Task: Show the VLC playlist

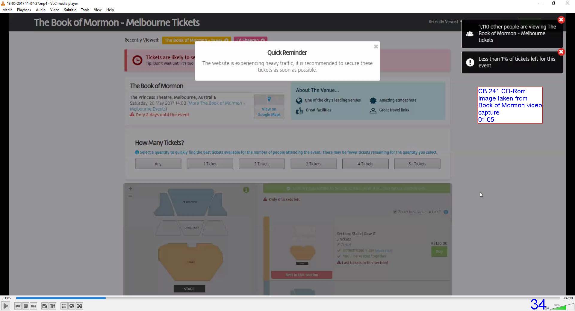Action: [x=64, y=306]
